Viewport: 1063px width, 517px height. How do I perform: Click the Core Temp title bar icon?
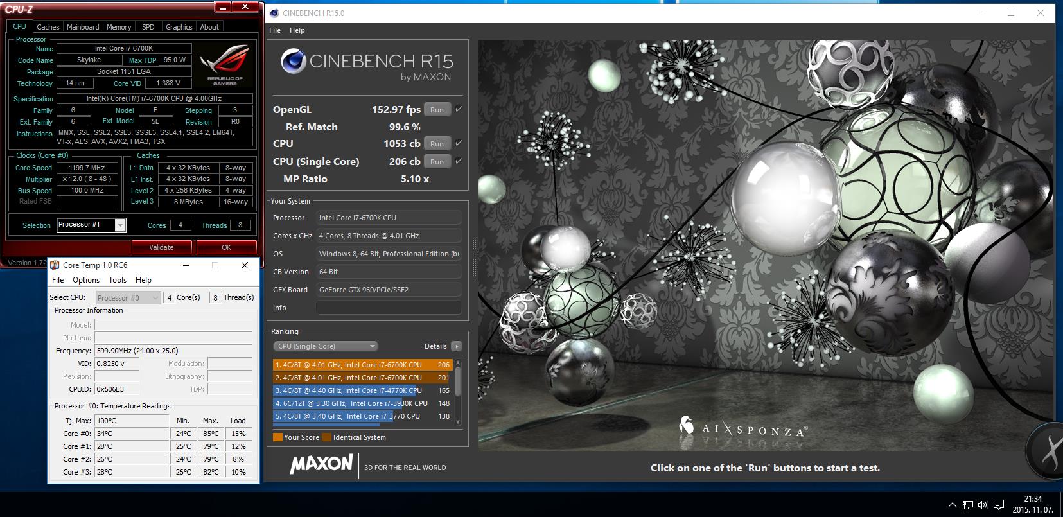click(x=55, y=265)
